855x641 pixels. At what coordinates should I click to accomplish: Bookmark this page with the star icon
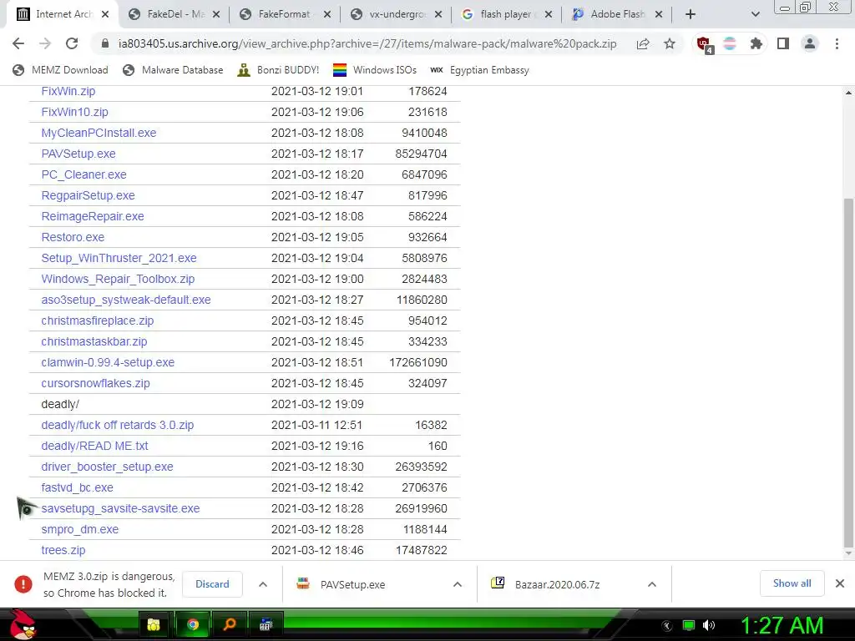pos(670,43)
